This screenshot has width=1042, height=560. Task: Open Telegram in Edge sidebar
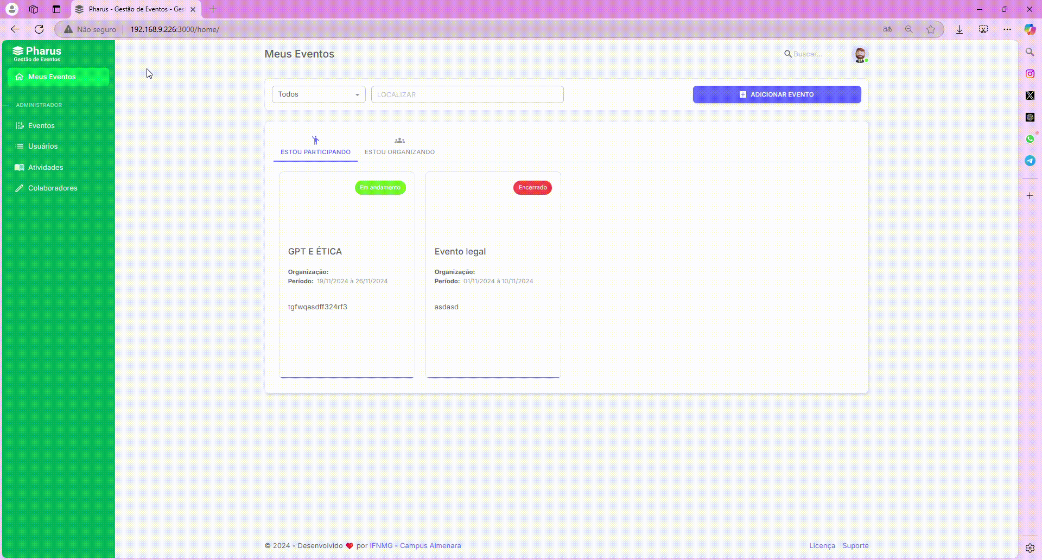pyautogui.click(x=1030, y=161)
